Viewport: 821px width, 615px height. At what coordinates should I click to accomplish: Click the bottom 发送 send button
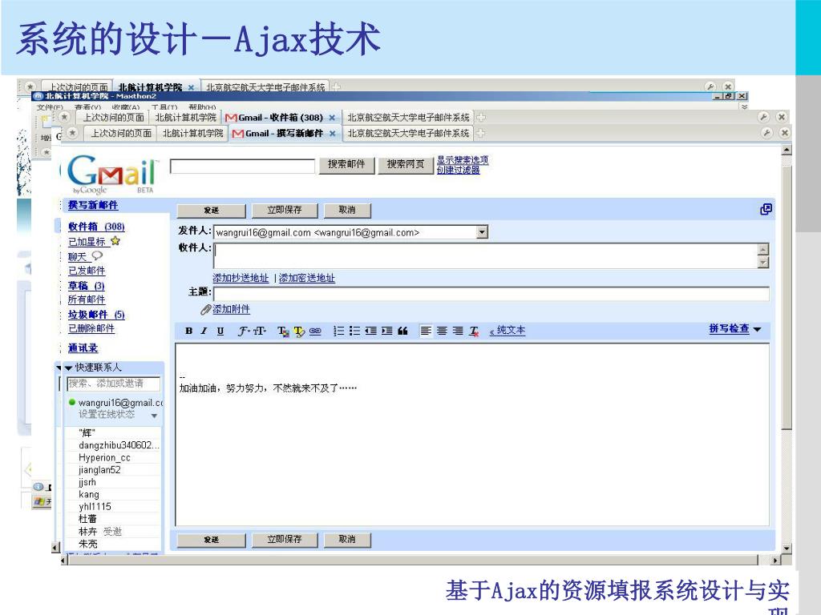point(212,540)
